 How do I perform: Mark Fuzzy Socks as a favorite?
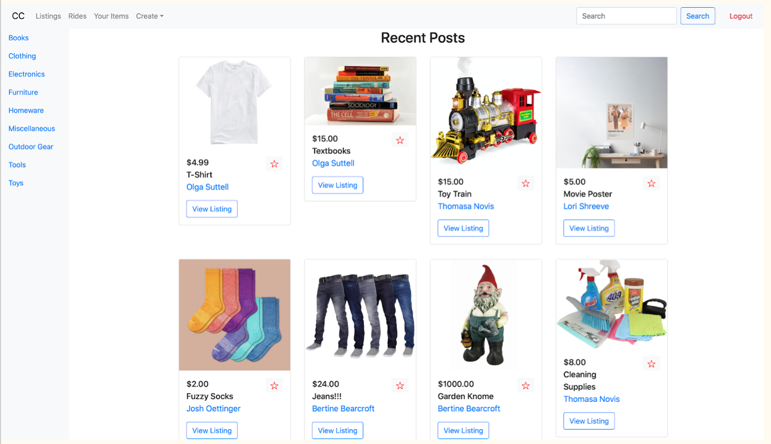click(x=274, y=386)
